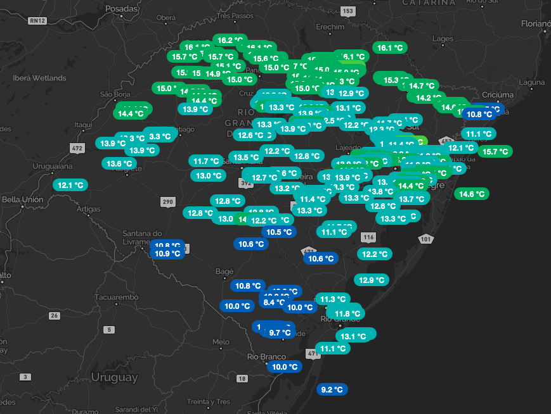Open the 9.2 °C temperature marker
Screen dimensions: 551x414
tap(332, 389)
